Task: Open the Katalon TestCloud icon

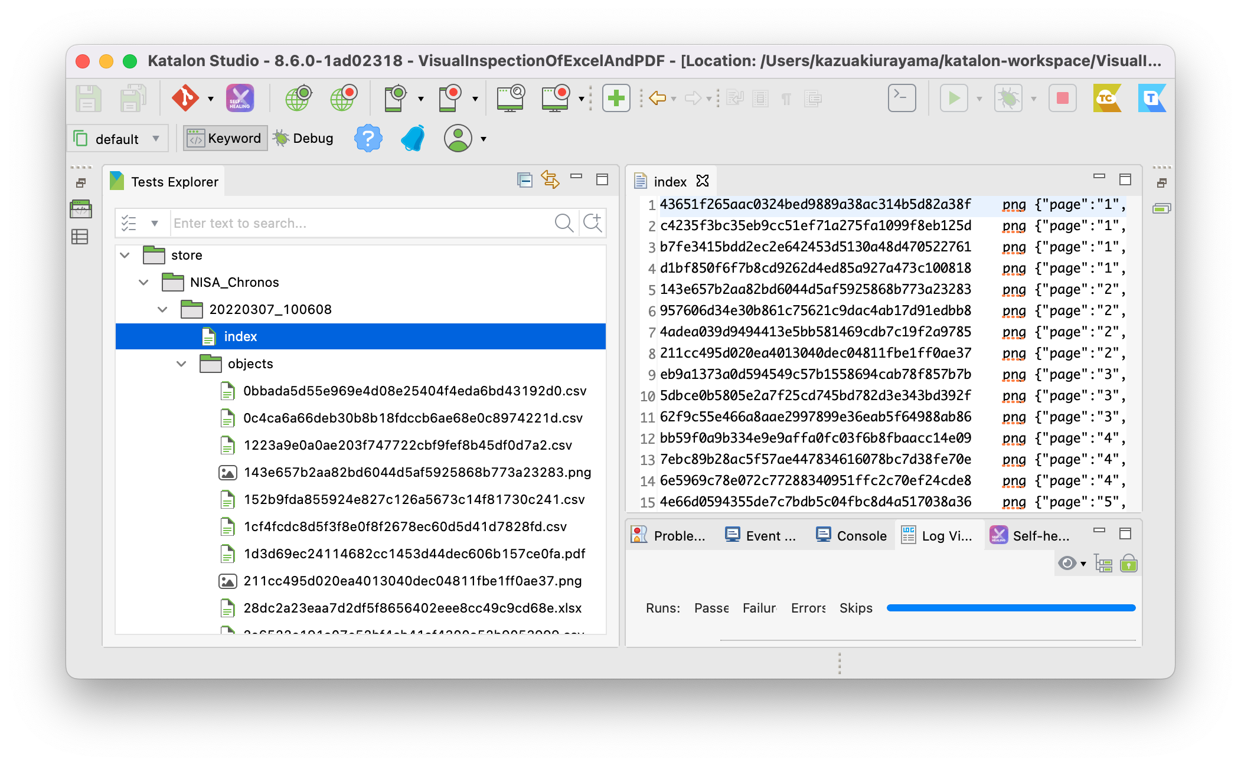Action: (1106, 98)
